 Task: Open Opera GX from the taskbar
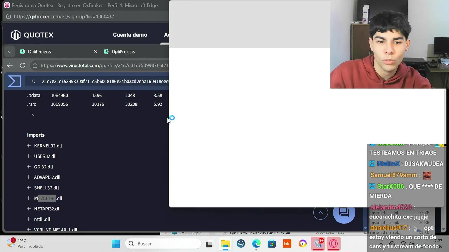point(334,244)
